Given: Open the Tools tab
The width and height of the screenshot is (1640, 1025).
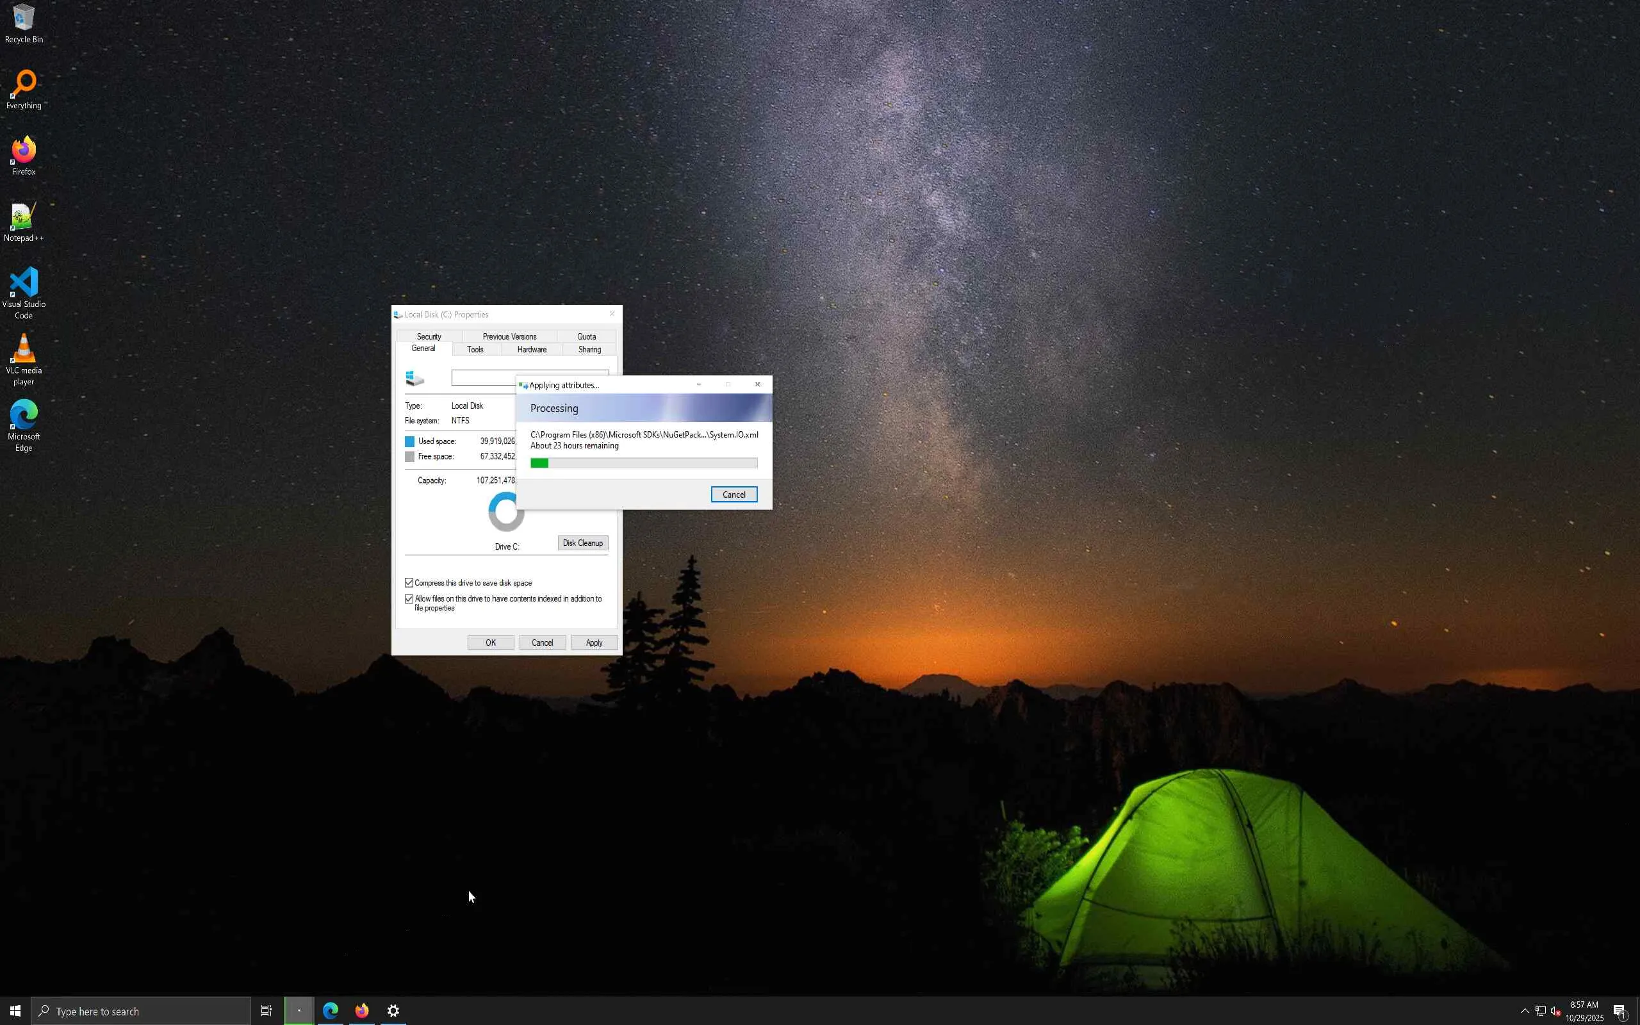Looking at the screenshot, I should (x=475, y=350).
